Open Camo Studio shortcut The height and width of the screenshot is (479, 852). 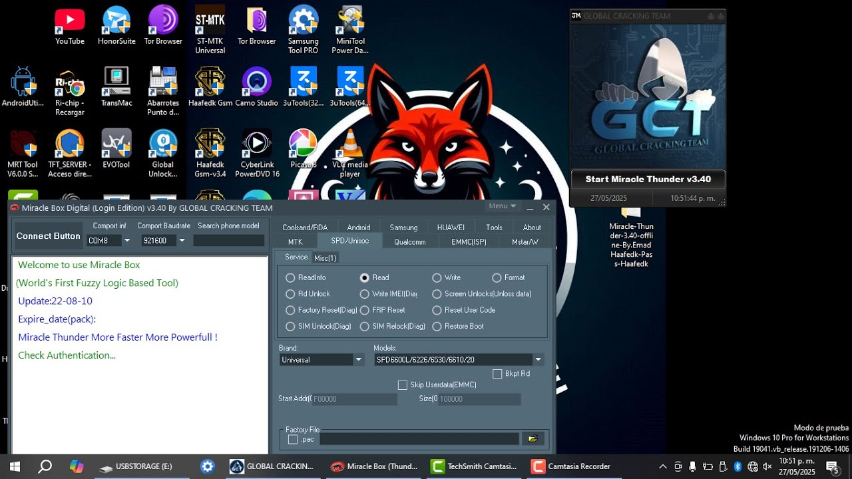coord(257,87)
